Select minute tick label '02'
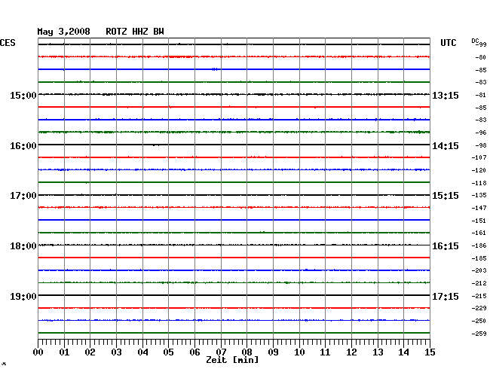Image resolution: width=490 pixels, height=372 pixels. pyautogui.click(x=90, y=352)
